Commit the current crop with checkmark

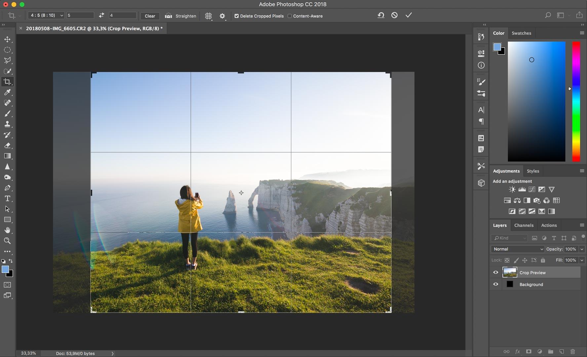point(409,15)
